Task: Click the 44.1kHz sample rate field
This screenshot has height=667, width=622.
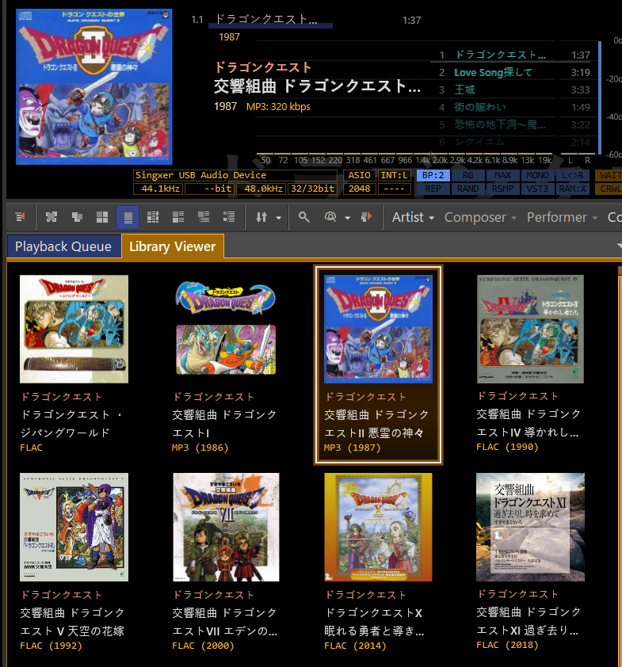Action: click(158, 189)
